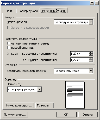Click the help question mark button
100x120 pixels.
pyautogui.click(x=92, y=3)
